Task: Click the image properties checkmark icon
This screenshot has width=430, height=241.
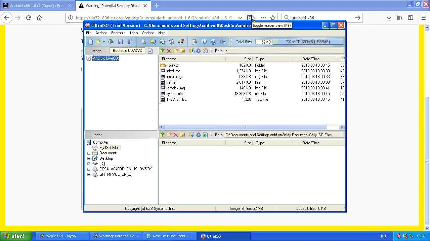Action: point(150,51)
